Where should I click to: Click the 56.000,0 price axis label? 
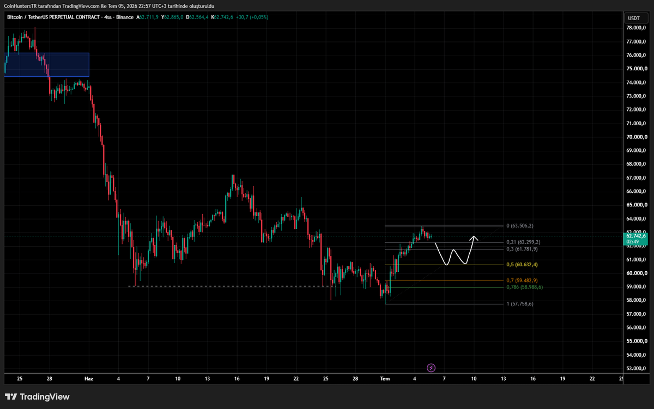coord(636,327)
